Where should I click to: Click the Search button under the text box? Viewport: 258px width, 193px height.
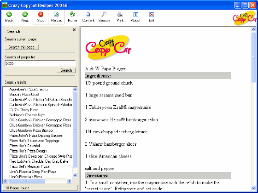point(66,70)
